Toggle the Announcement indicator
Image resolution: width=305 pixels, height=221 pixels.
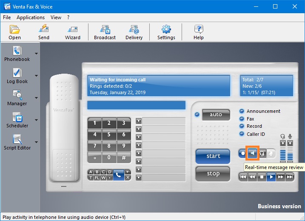tap(242, 111)
